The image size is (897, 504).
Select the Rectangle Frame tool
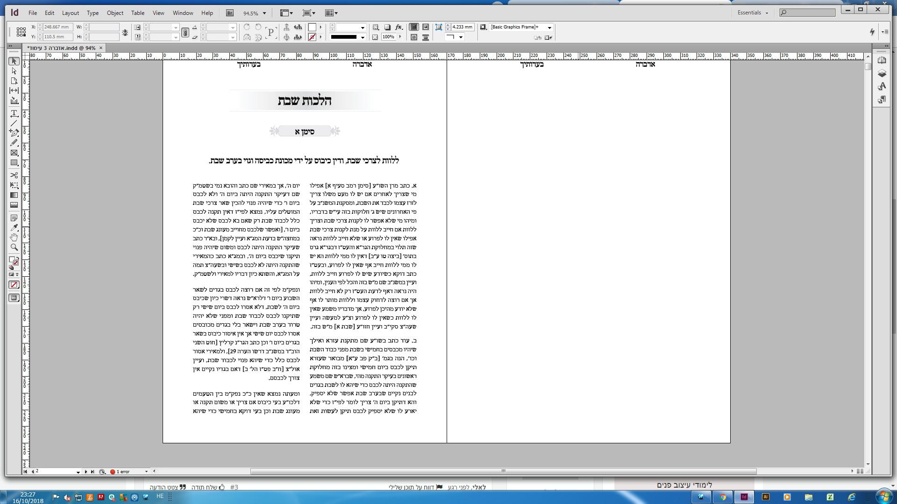[14, 153]
